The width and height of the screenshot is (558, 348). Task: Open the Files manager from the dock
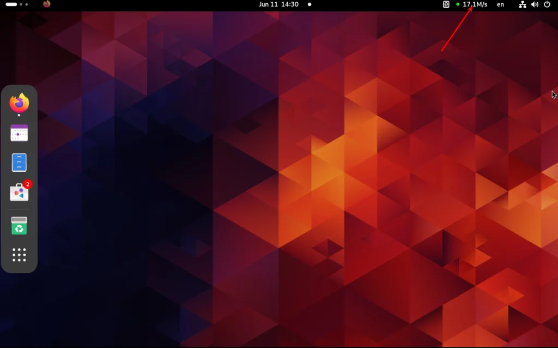19,163
